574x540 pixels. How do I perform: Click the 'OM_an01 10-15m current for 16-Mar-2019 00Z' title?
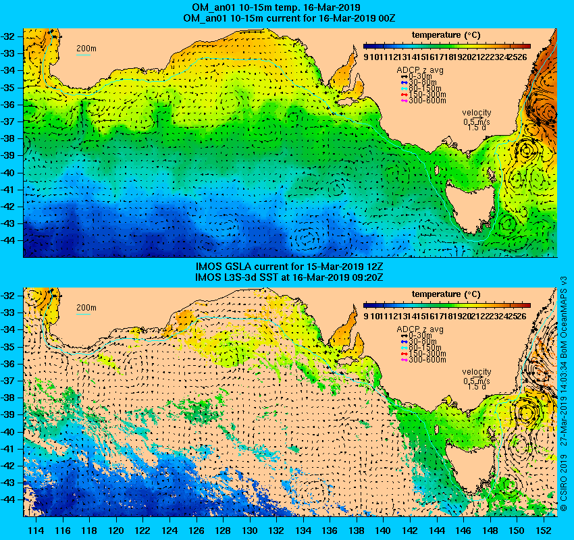tap(289, 18)
